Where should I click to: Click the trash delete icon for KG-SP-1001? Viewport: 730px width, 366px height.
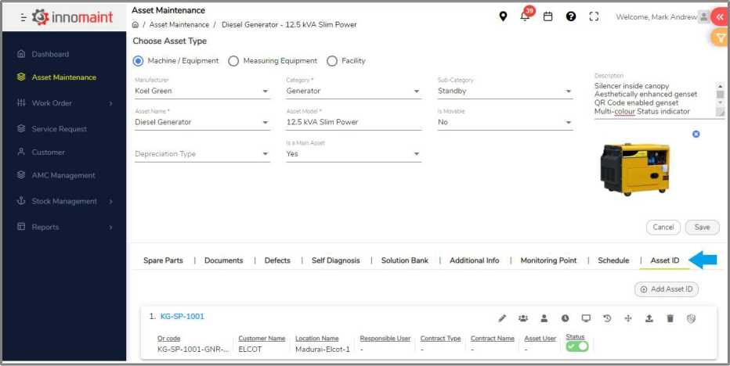tap(670, 318)
